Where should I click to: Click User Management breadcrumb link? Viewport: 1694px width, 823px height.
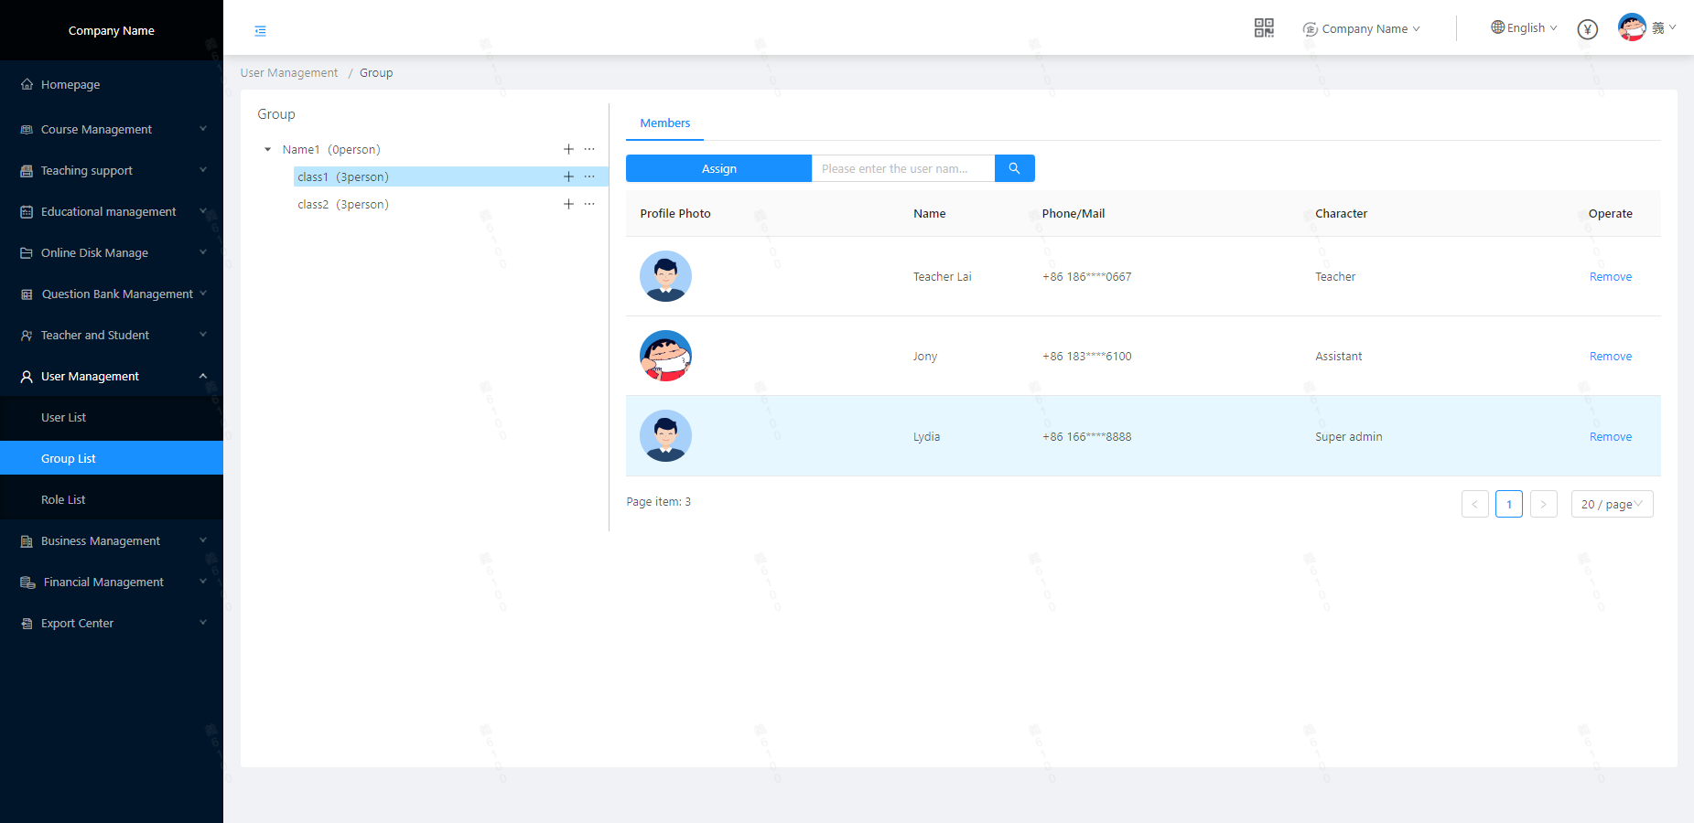click(289, 73)
